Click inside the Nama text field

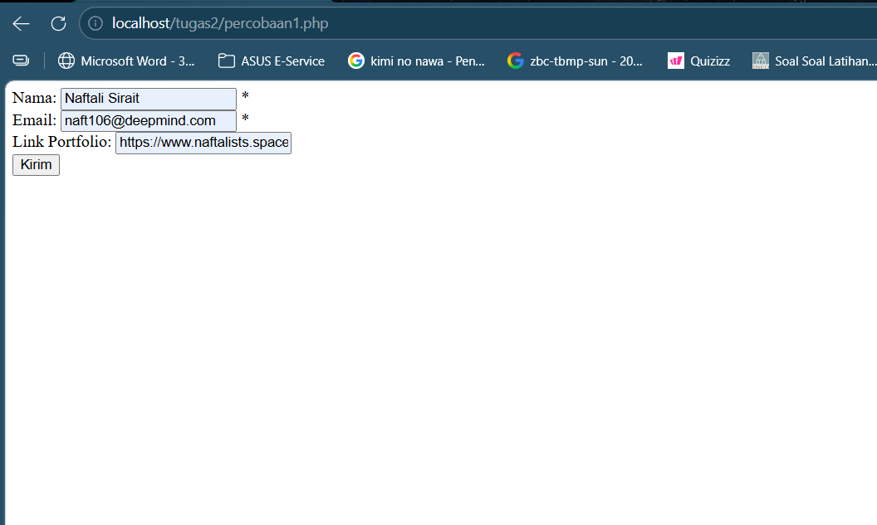point(148,99)
